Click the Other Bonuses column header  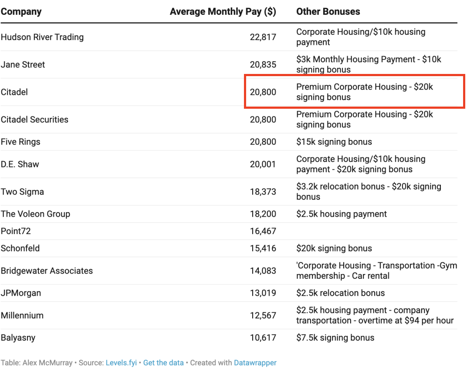328,12
